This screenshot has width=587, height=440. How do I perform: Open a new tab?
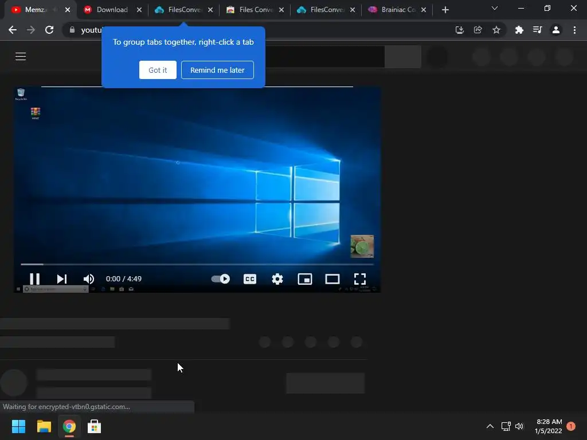click(x=445, y=10)
